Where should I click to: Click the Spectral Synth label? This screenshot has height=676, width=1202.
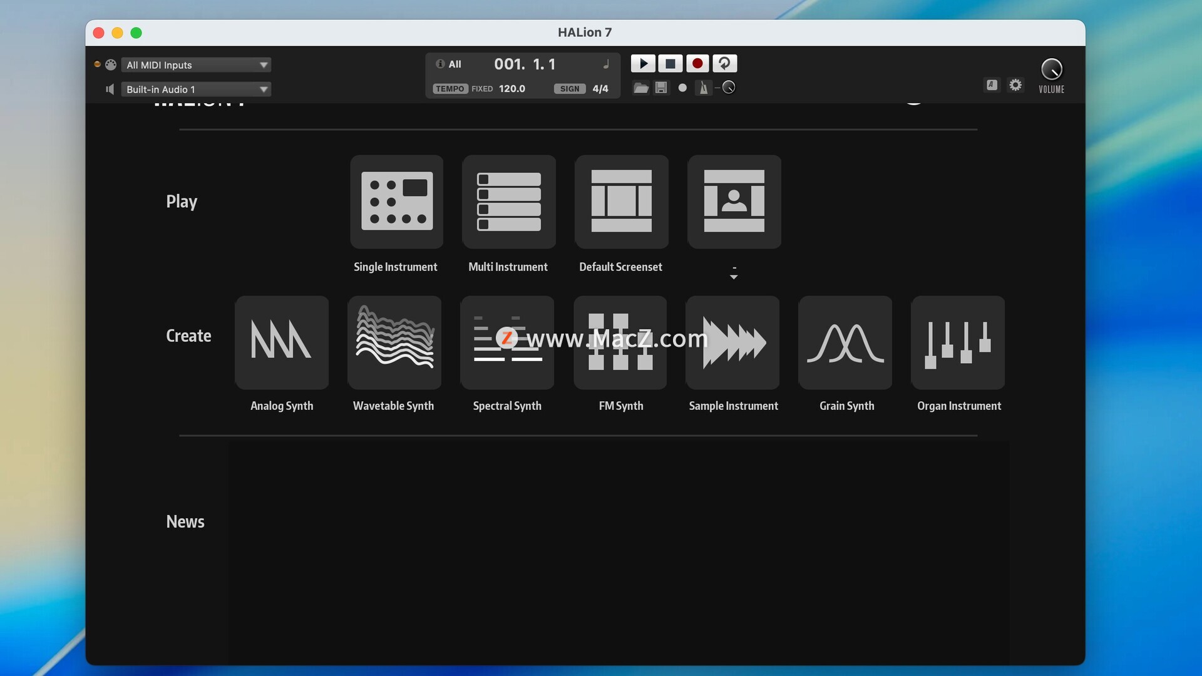pos(507,406)
